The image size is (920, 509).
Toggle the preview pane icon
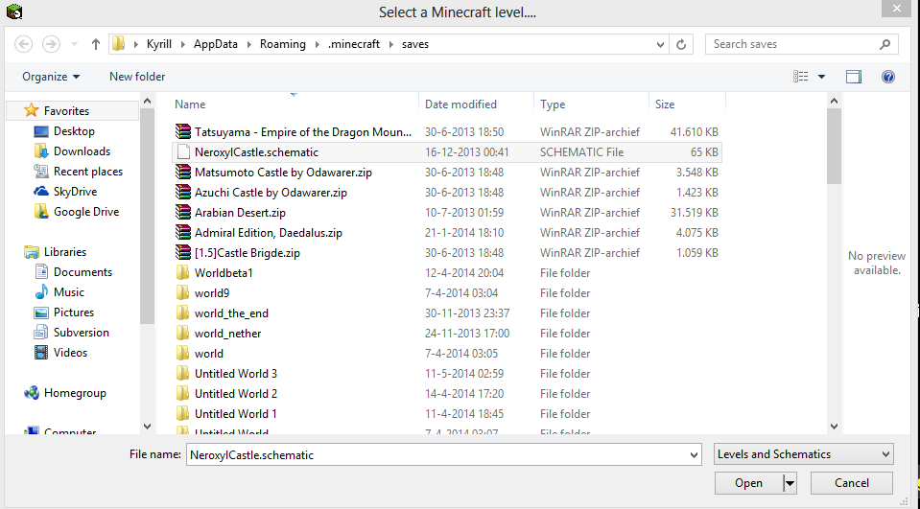854,77
